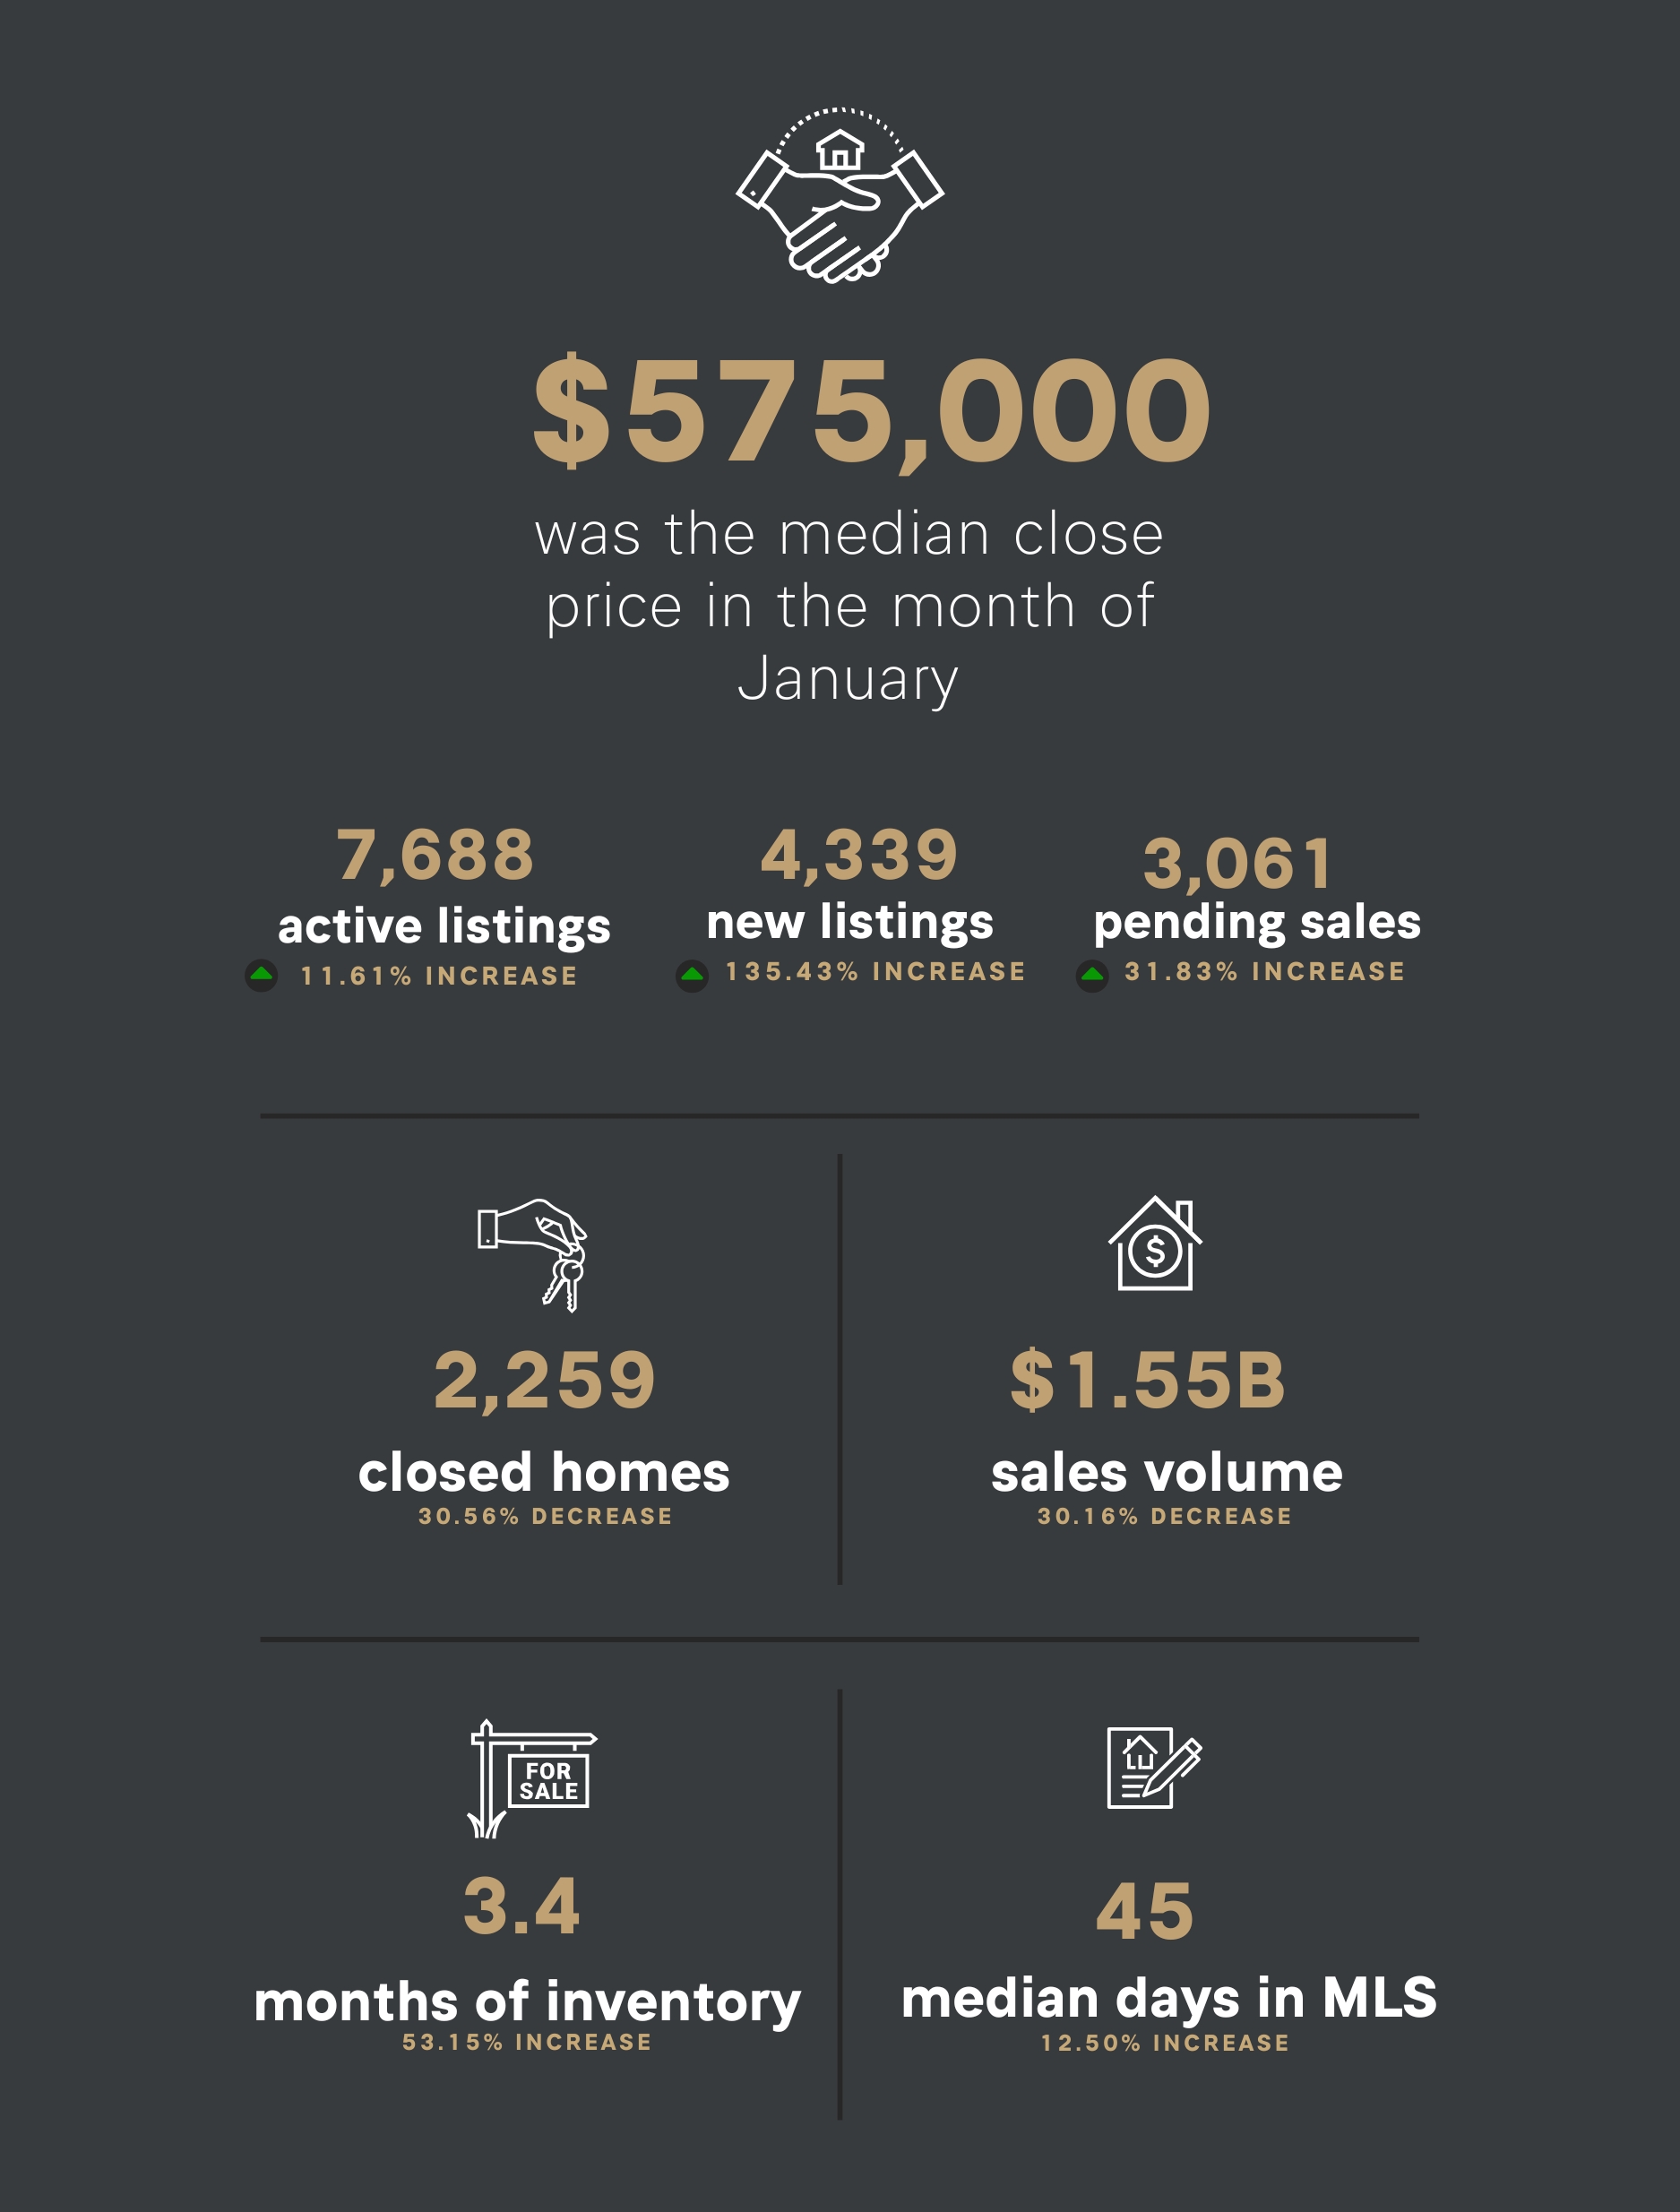Viewport: 1680px width, 2212px height.
Task: Select the 'median days in MLS' text
Action: [1169, 2000]
